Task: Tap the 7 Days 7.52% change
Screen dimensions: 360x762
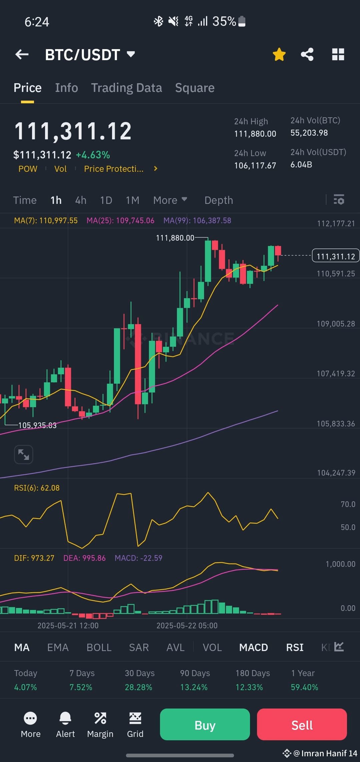Action: point(81,687)
